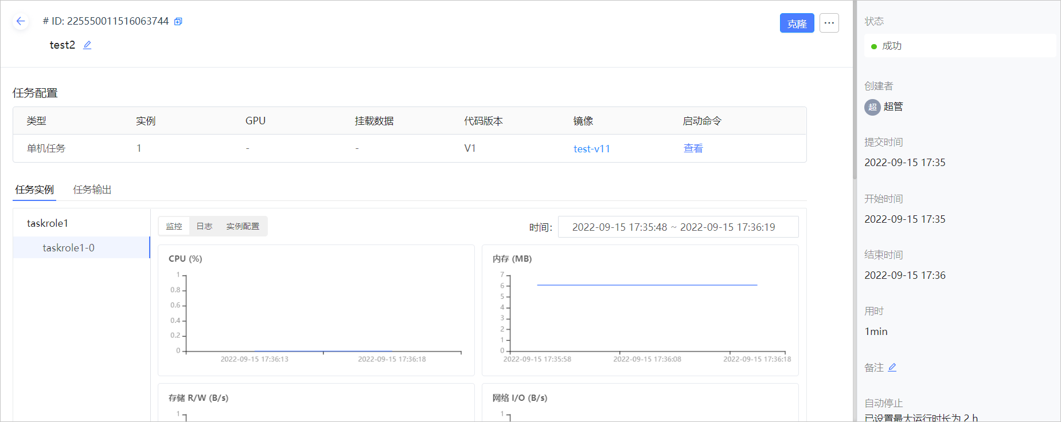Click the task ID number text
The height and width of the screenshot is (422, 1061).
pyautogui.click(x=118, y=21)
